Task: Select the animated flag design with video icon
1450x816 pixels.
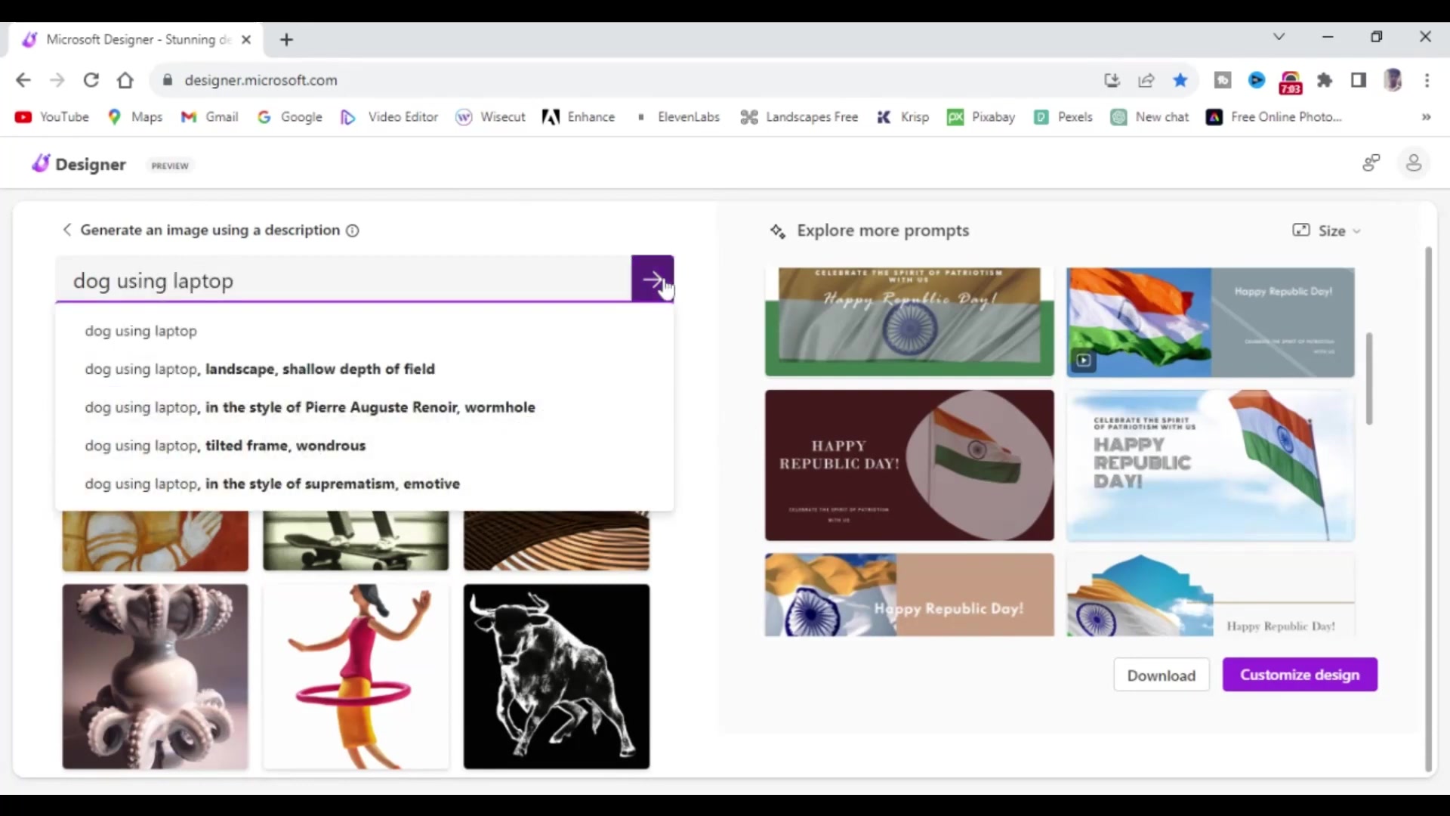Action: pos(1211,322)
